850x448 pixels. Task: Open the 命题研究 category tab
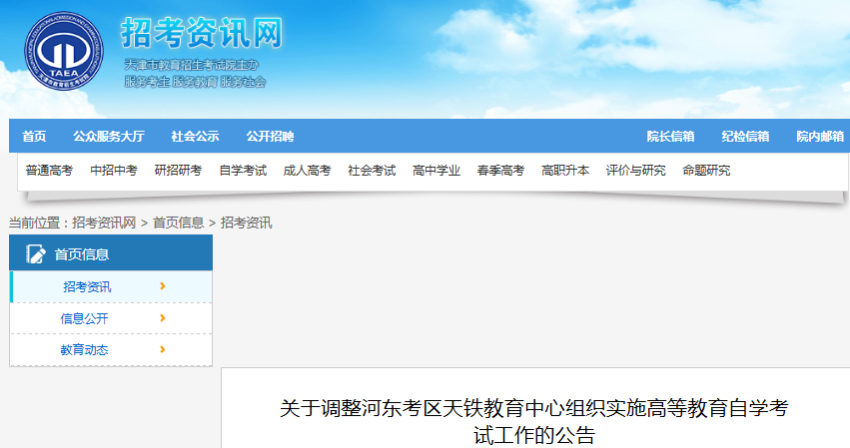click(x=706, y=171)
